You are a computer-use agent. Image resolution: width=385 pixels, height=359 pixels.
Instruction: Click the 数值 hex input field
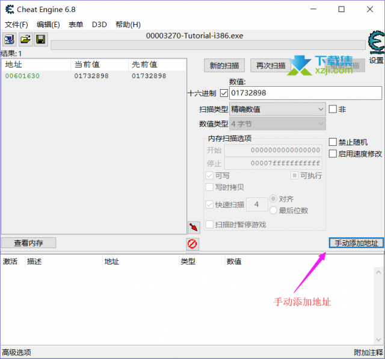[306, 93]
